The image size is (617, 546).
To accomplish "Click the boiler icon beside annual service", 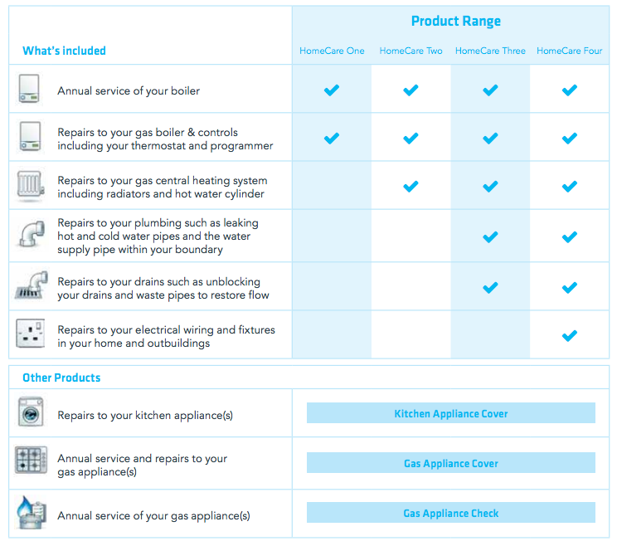I will 29,90.
